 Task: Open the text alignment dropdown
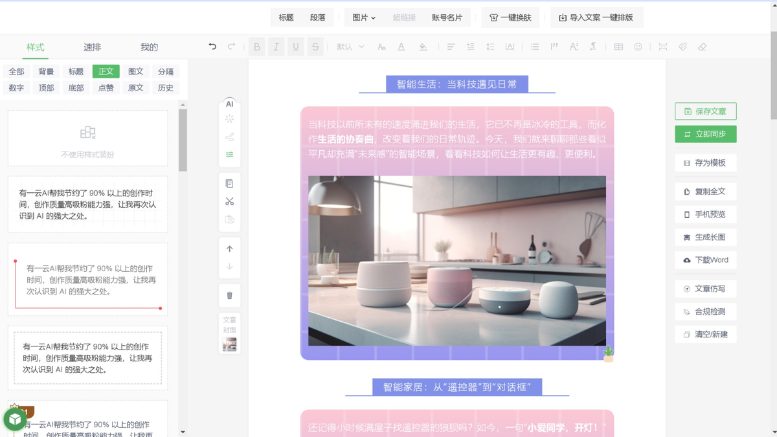(x=451, y=47)
